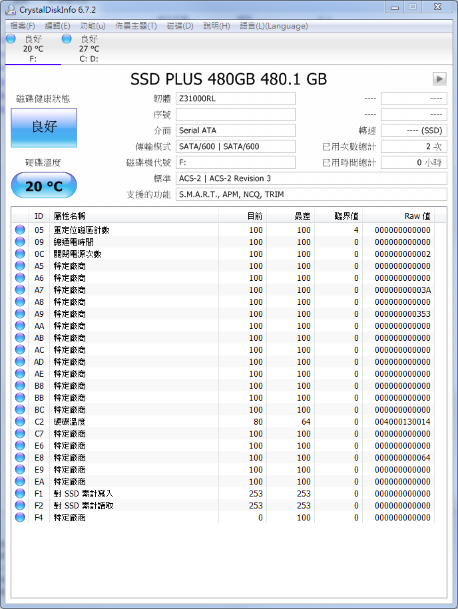Click status icon of attribute EA
Viewport: 458px width, 609px height.
(x=20, y=482)
